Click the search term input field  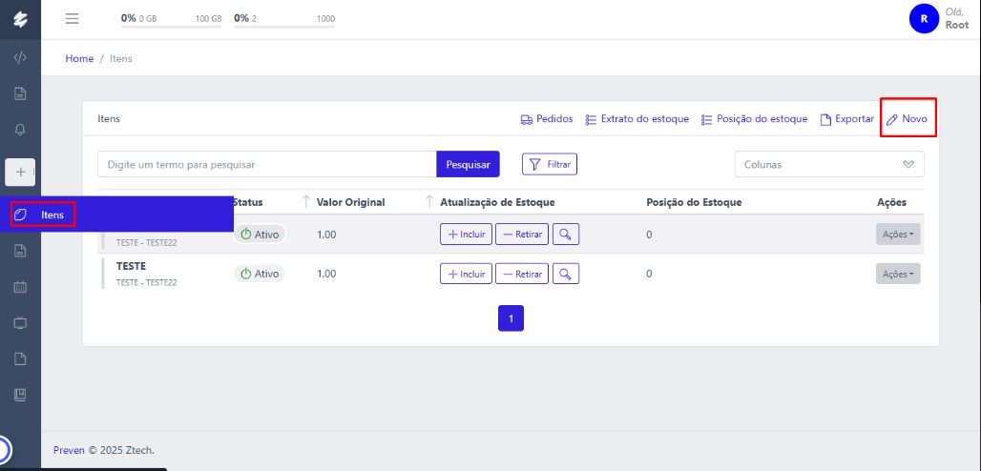pyautogui.click(x=266, y=164)
